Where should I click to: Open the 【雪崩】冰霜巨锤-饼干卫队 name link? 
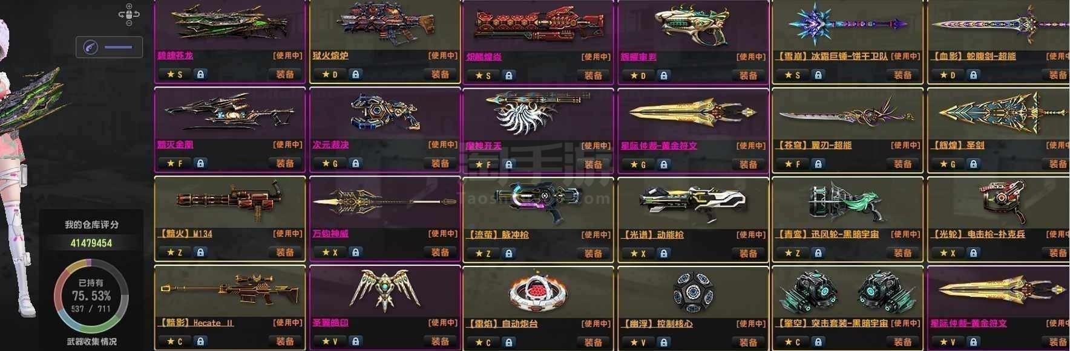(x=832, y=56)
